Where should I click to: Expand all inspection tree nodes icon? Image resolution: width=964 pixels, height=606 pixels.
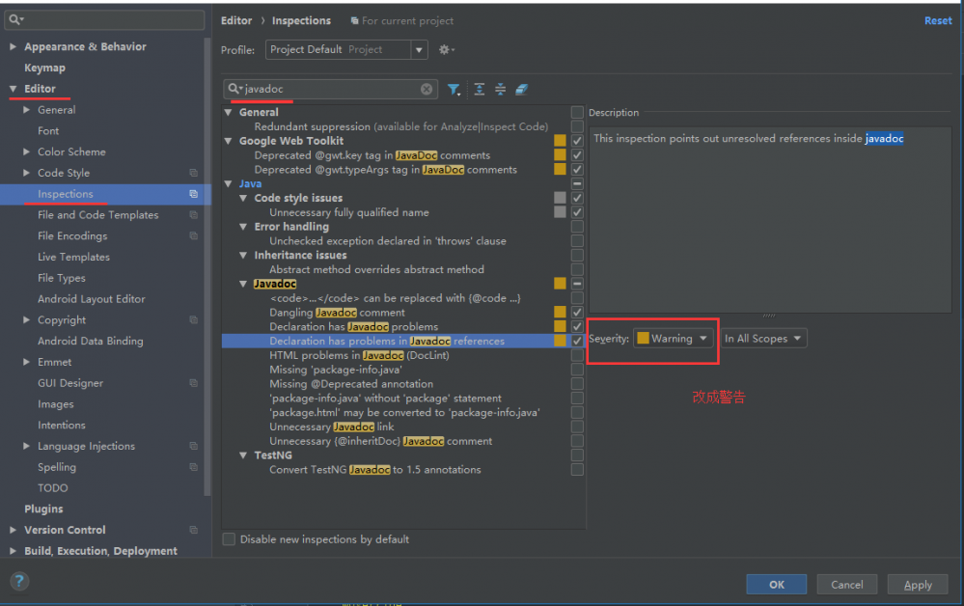pyautogui.click(x=480, y=89)
